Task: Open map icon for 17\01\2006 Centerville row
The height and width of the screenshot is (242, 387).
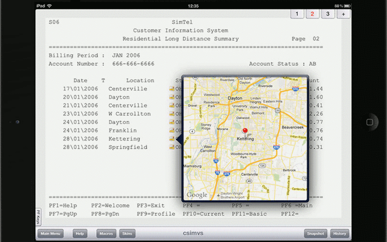Action: (x=172, y=89)
